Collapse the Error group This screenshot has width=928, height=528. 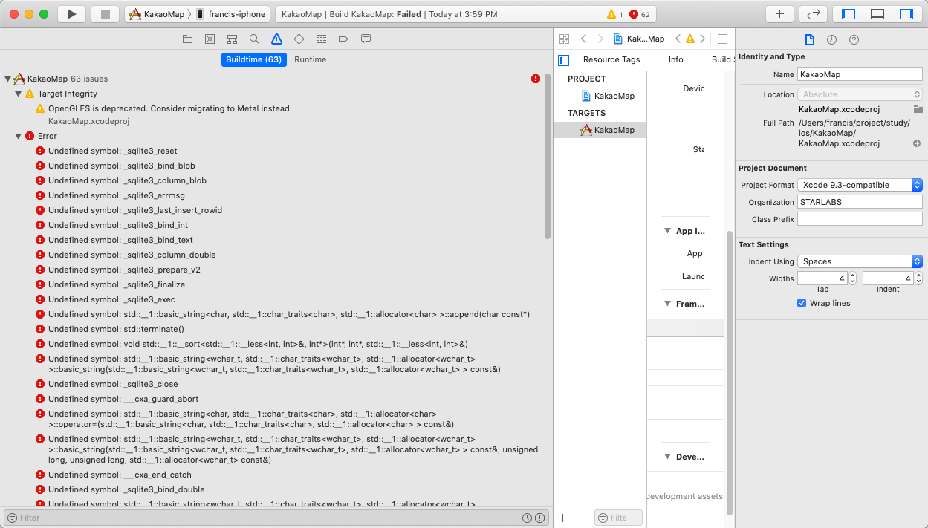18,136
